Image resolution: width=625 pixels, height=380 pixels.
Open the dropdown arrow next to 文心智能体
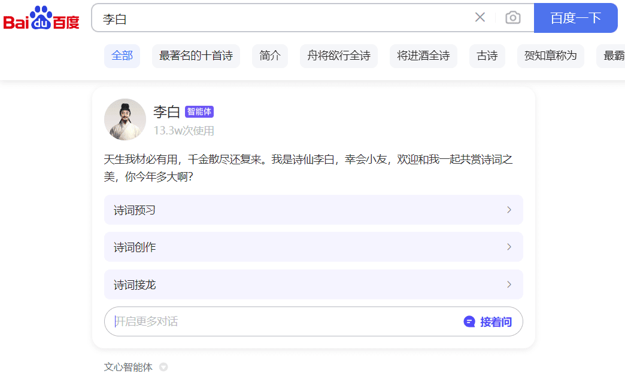pos(163,367)
